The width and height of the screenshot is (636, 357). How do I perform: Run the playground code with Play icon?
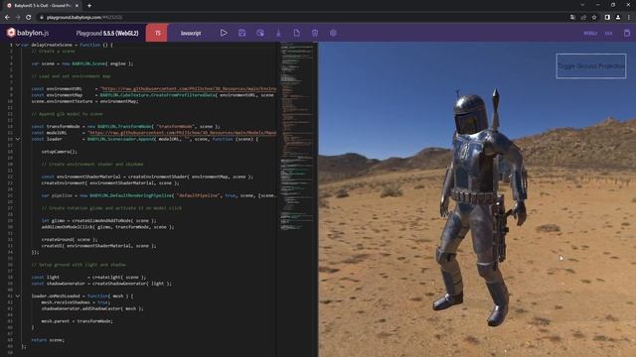coord(224,33)
